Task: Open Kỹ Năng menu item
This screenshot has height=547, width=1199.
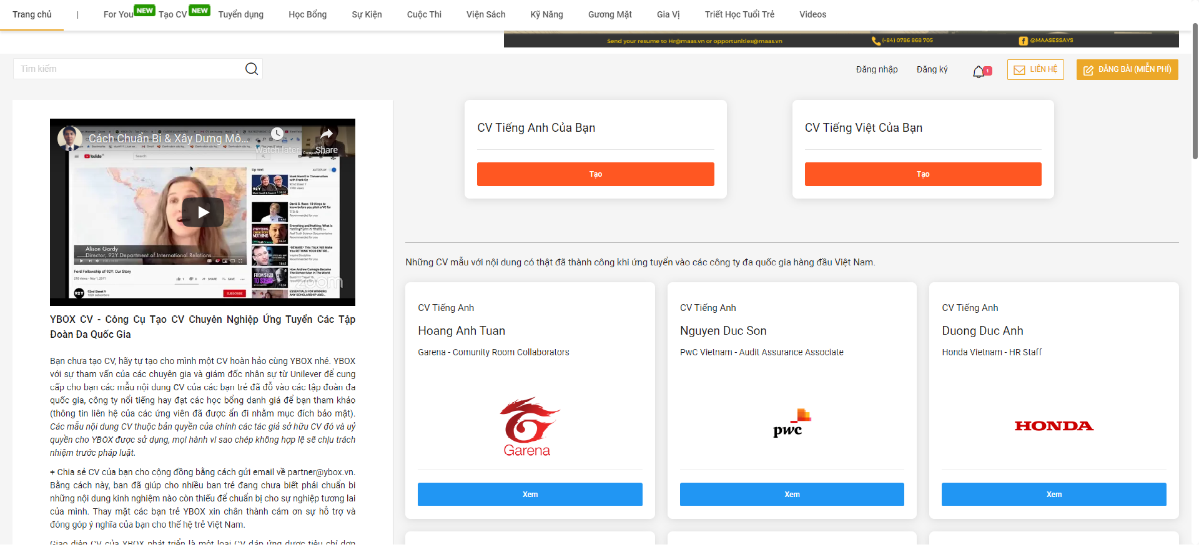Action: click(x=546, y=14)
